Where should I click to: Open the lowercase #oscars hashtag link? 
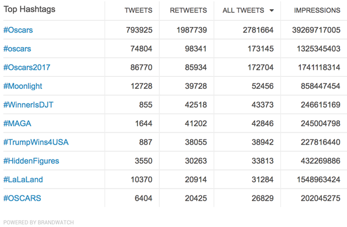point(17,49)
